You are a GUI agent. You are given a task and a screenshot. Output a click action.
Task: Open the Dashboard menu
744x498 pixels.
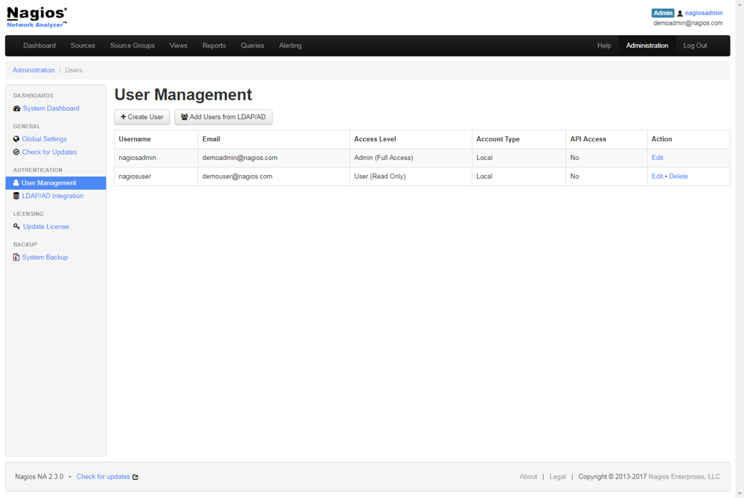pos(39,45)
